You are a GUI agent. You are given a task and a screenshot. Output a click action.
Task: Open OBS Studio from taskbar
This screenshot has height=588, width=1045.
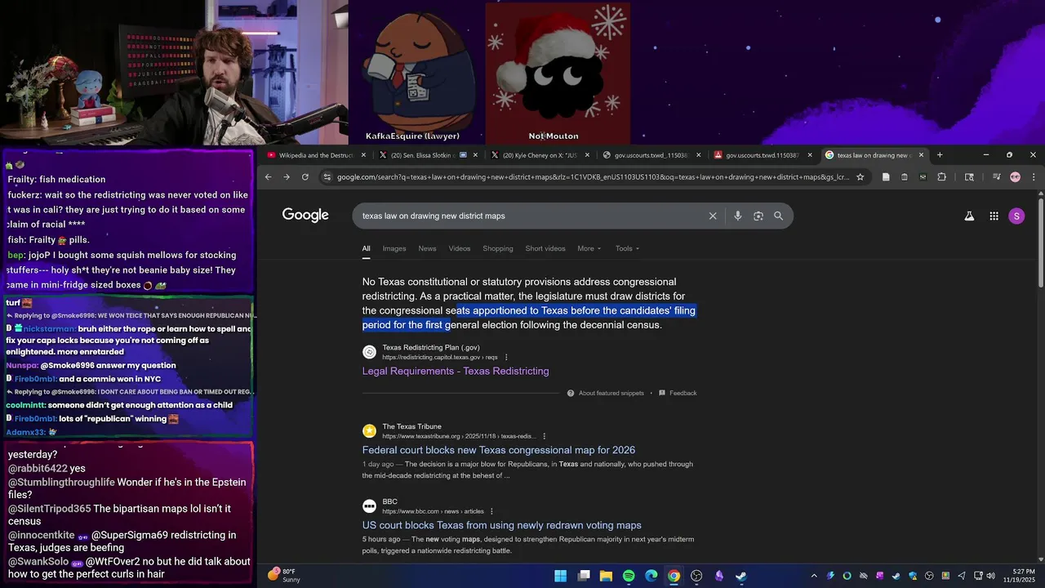pos(696,576)
